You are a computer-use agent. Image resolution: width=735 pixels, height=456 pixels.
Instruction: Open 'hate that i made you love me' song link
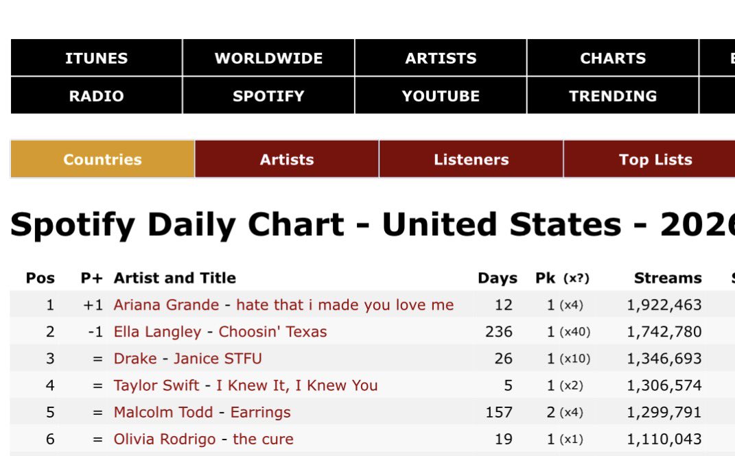pyautogui.click(x=345, y=304)
